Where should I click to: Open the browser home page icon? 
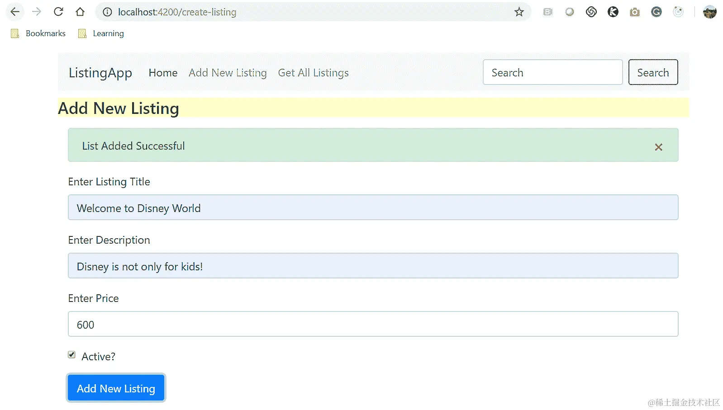click(x=80, y=12)
